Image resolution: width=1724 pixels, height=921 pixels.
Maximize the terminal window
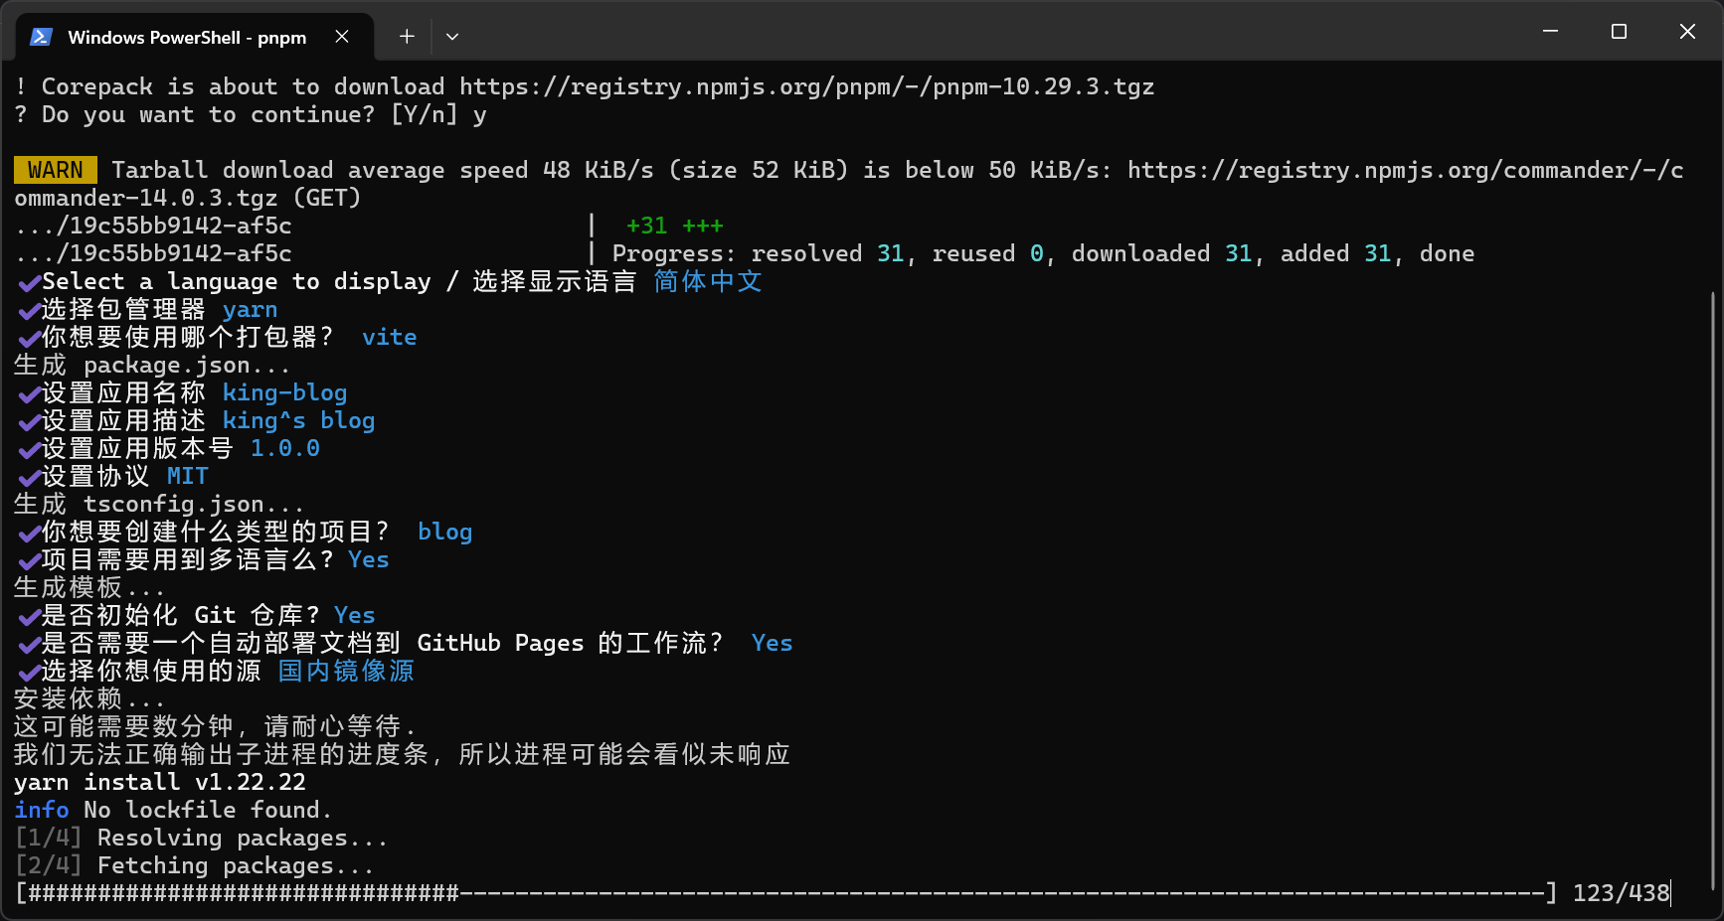point(1619,32)
